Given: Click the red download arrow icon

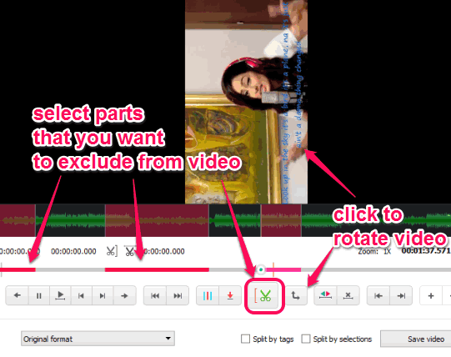Looking at the screenshot, I should 230,295.
